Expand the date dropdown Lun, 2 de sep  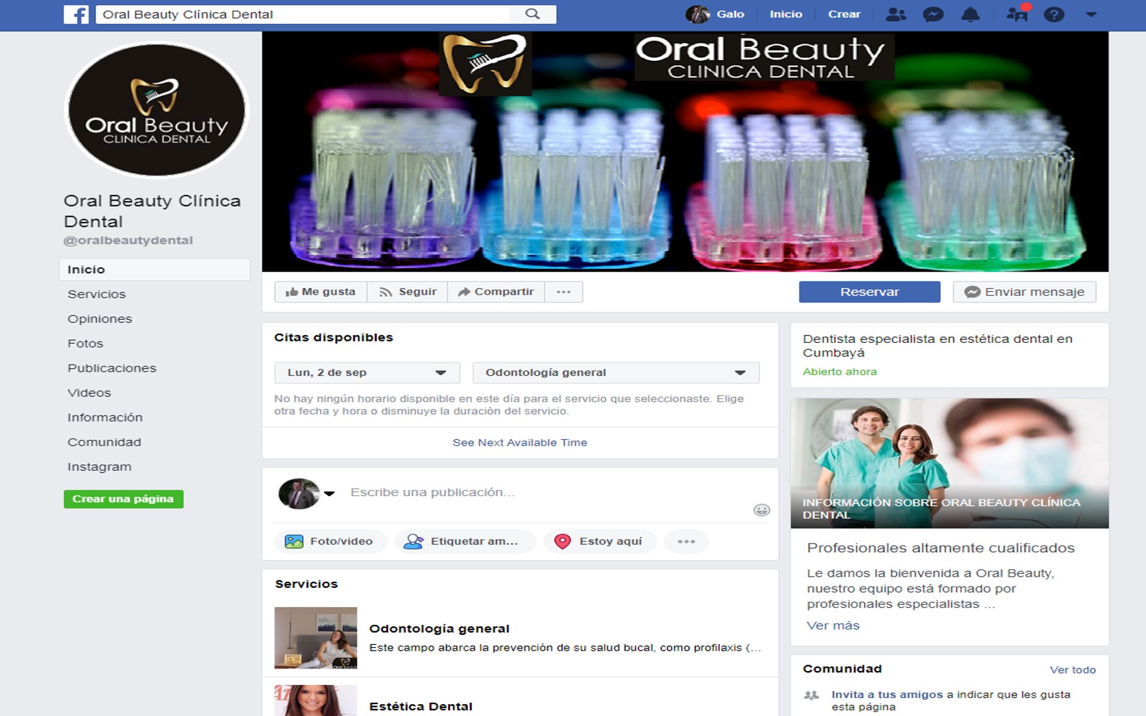click(x=367, y=373)
